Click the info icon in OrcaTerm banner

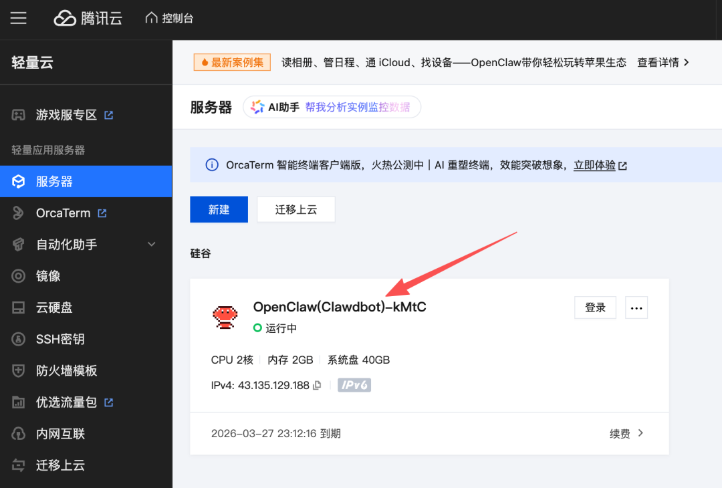click(x=211, y=165)
